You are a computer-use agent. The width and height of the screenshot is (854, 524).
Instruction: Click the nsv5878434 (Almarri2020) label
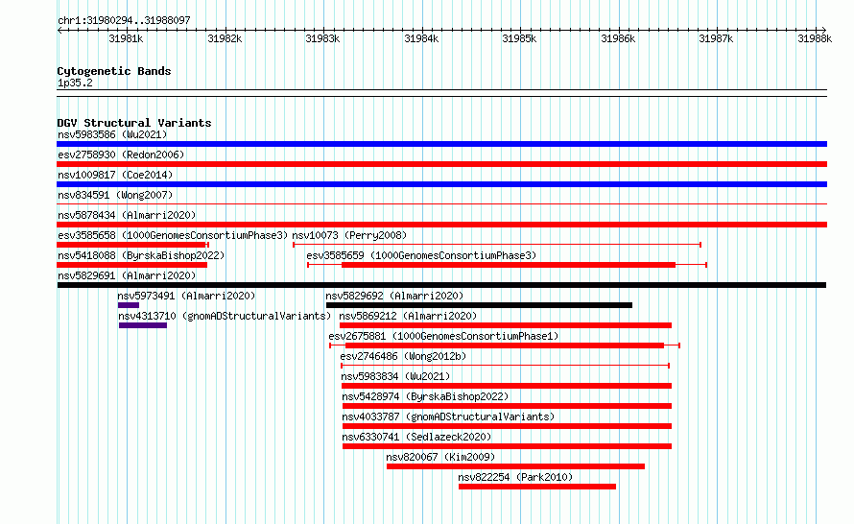coord(127,215)
